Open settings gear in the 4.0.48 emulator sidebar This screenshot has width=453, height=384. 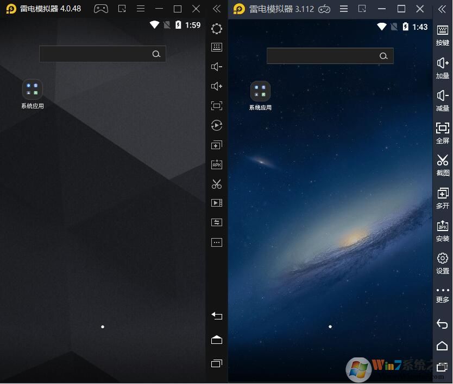point(217,29)
